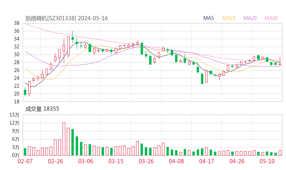The image size is (286, 170).
Task: Click the 15万 volume axis label
Action: click(x=14, y=115)
